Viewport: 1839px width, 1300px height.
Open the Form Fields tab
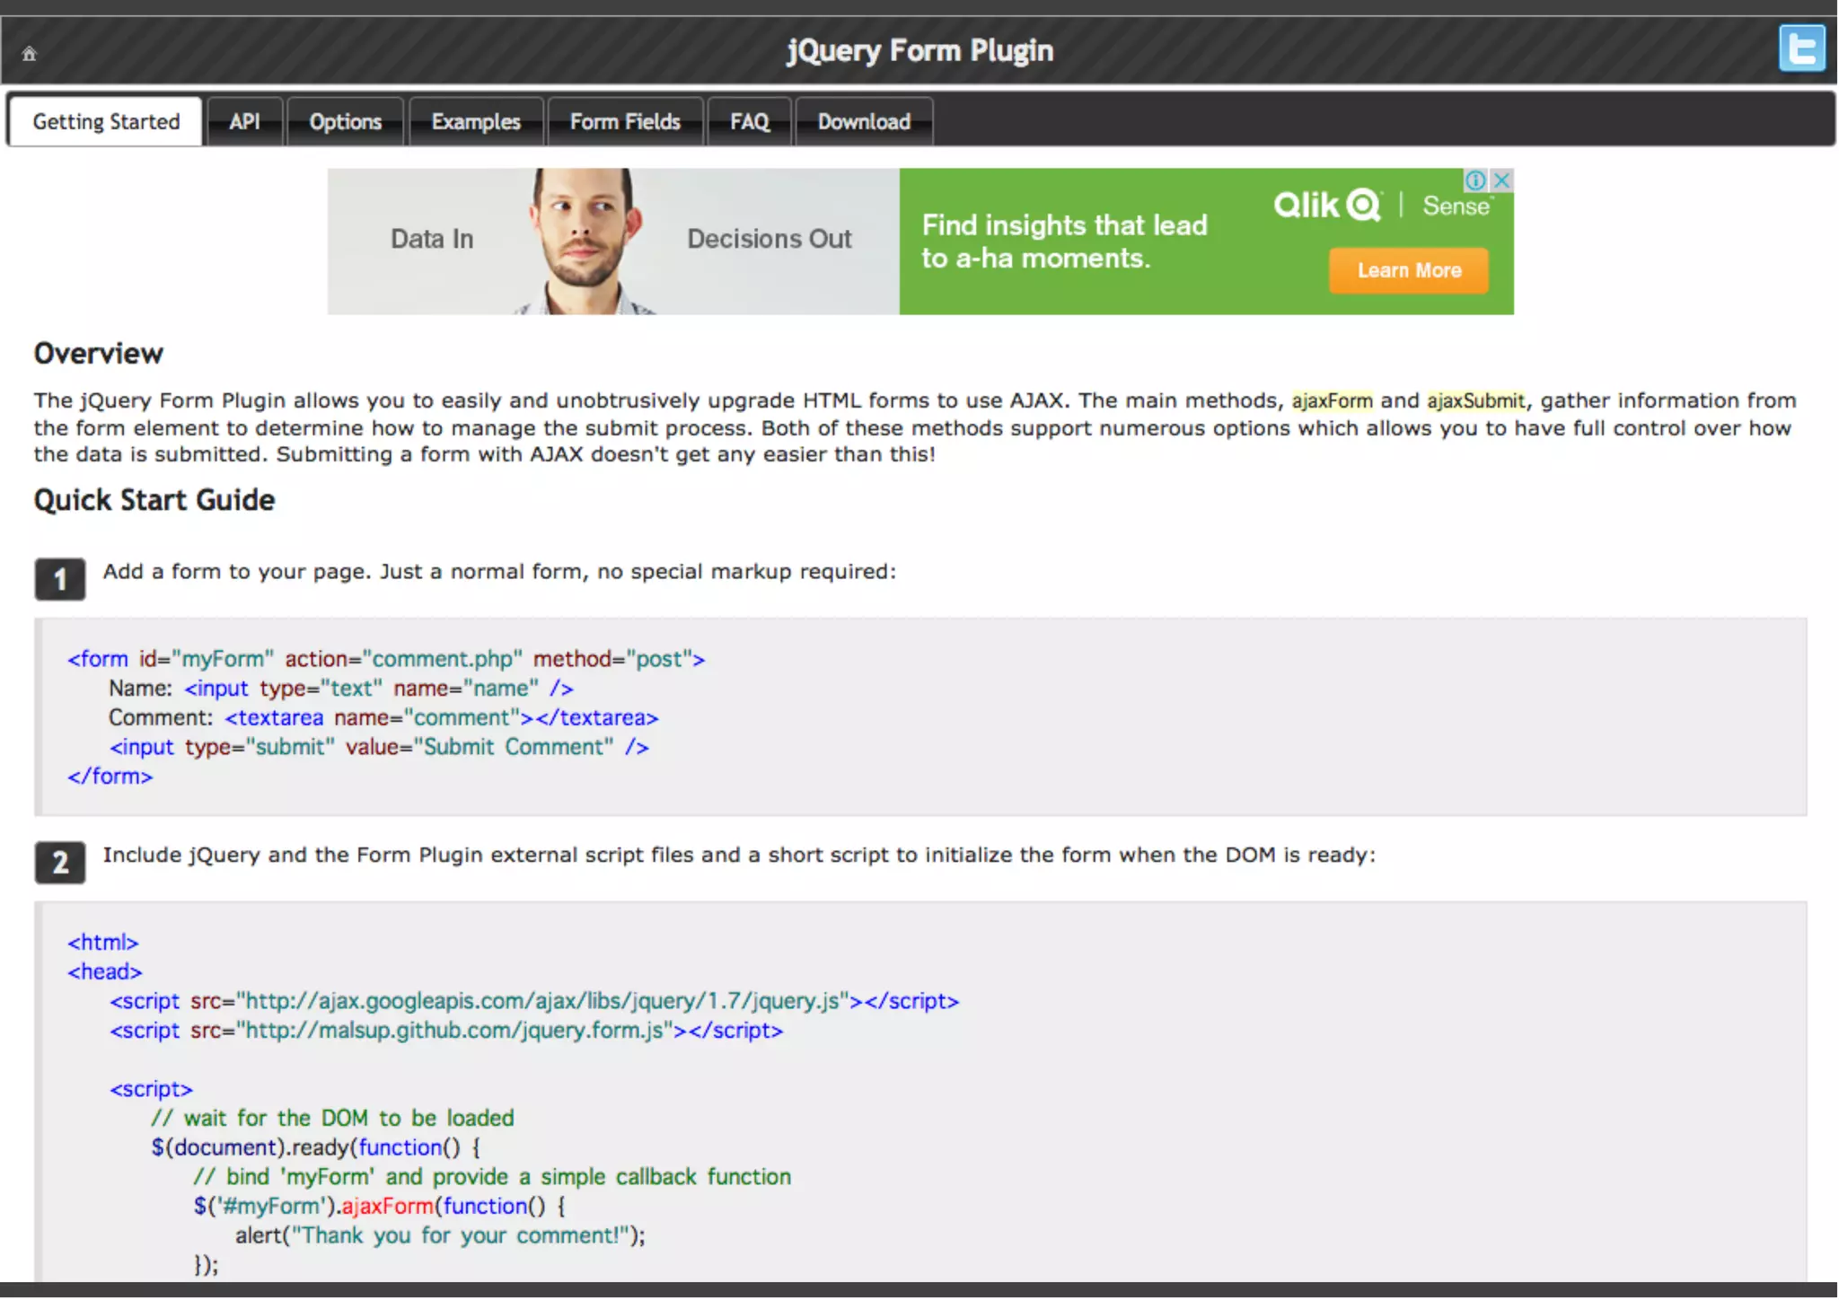click(x=625, y=122)
